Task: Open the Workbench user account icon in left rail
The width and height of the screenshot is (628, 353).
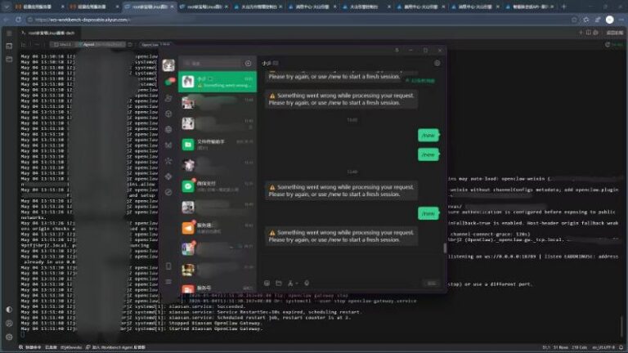Action: (x=9, y=323)
